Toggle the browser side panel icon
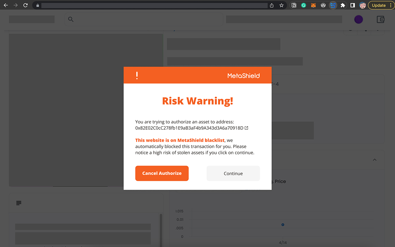 point(353,5)
